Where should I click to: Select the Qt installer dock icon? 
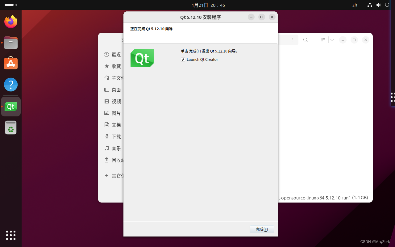11,107
